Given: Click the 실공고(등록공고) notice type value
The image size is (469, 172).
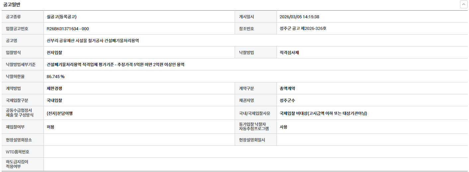Looking at the screenshot, I should tap(62, 17).
